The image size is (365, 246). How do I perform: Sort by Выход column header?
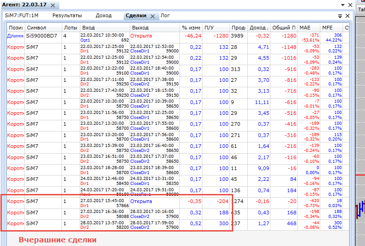tap(154, 28)
